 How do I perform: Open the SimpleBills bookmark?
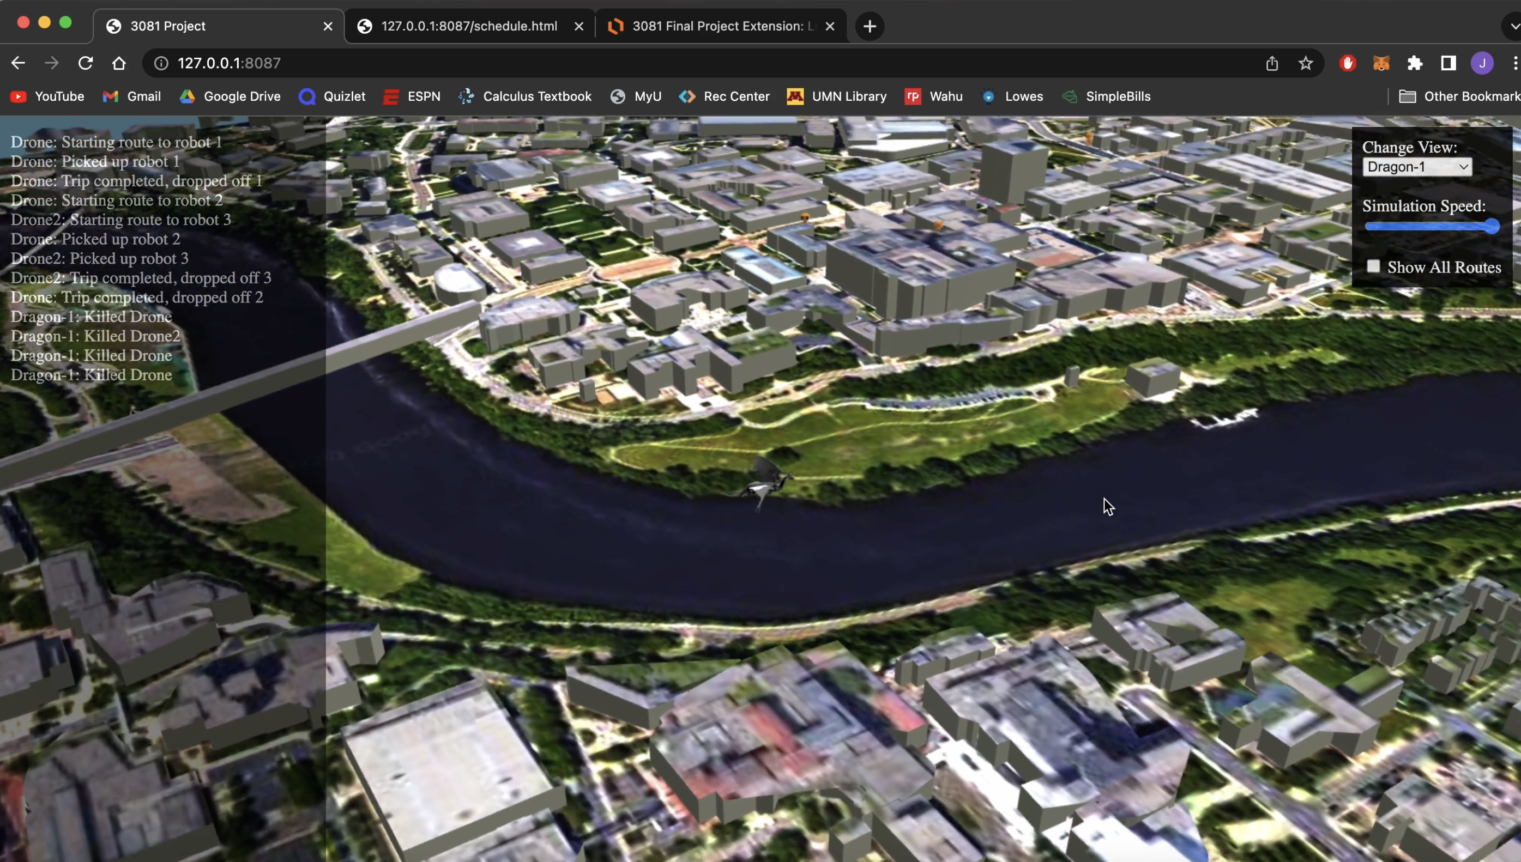coord(1106,96)
